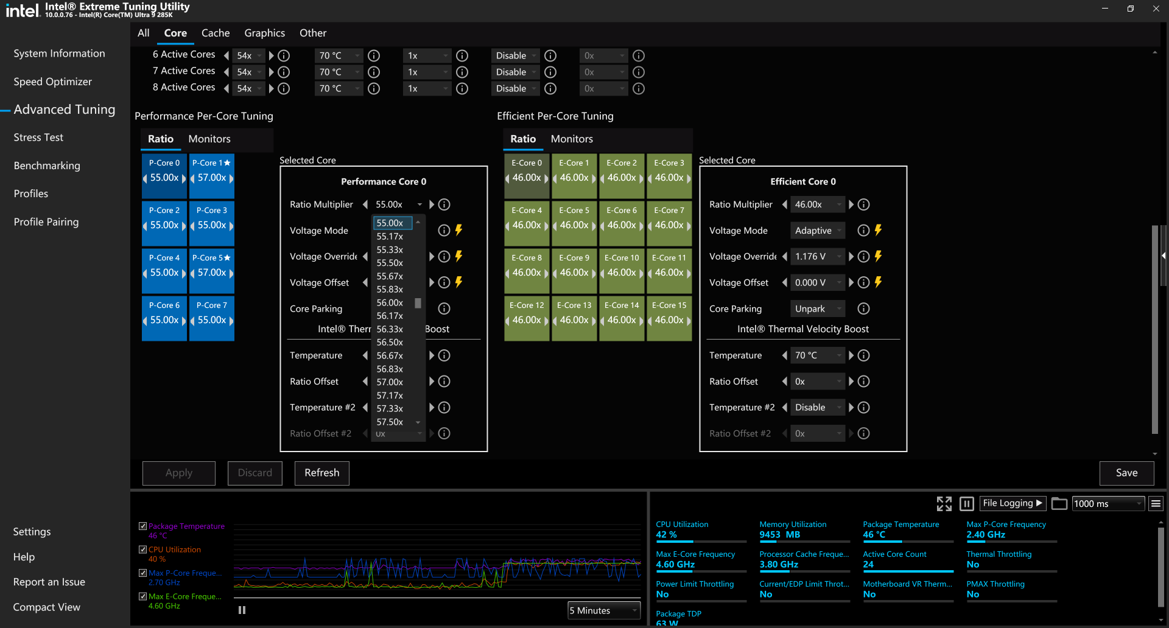Viewport: 1169px width, 628px height.
Task: Open the 5 Minutes time range dropdown
Action: tap(603, 610)
